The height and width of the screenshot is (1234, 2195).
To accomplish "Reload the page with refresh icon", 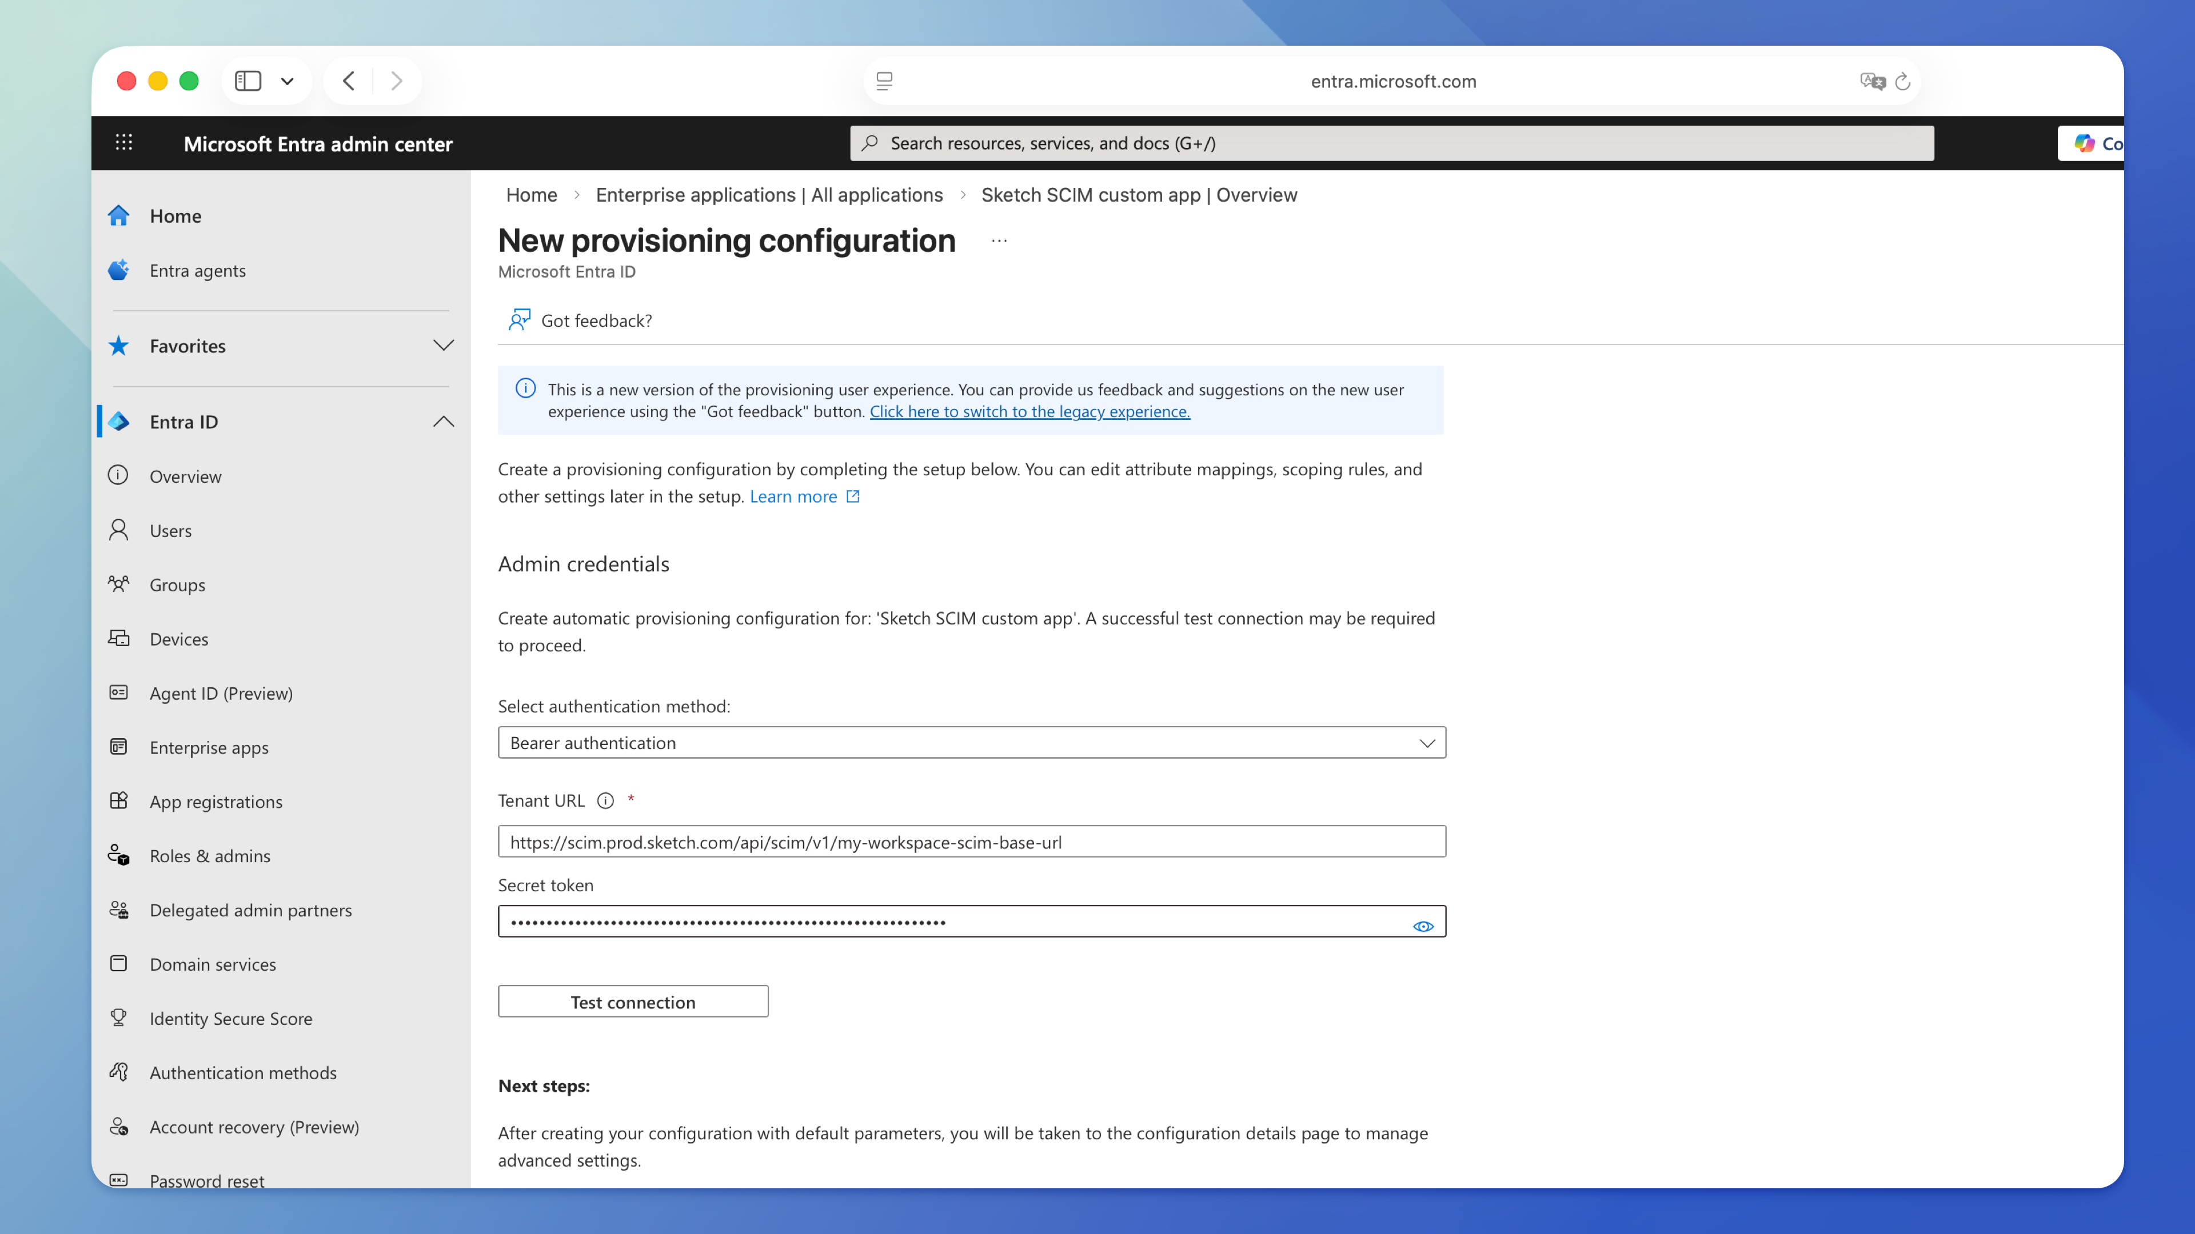I will [1903, 81].
